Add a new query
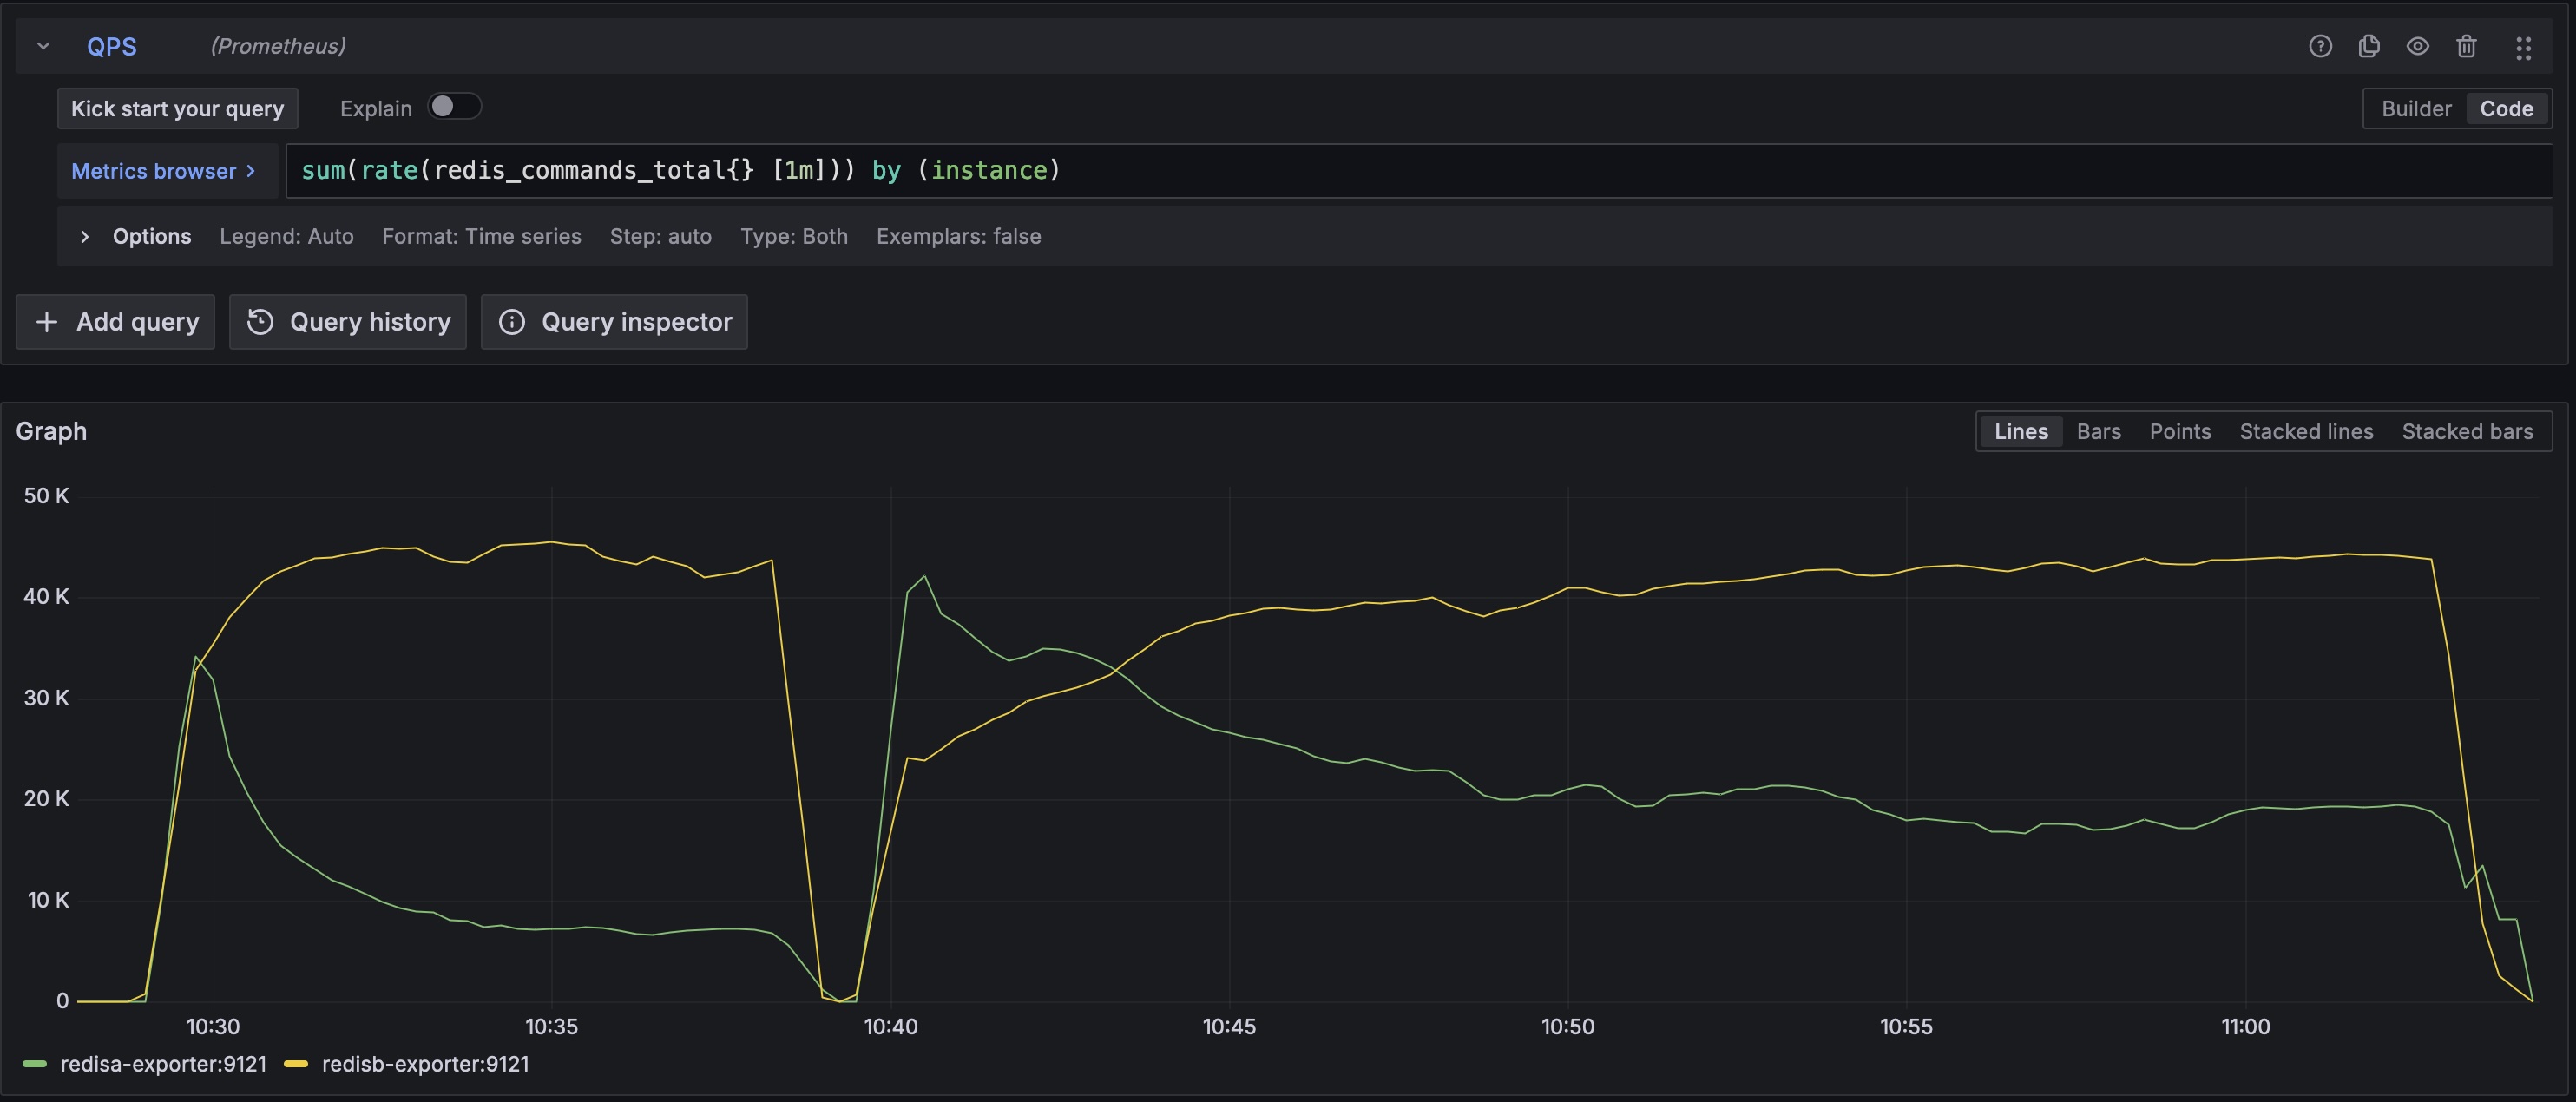The image size is (2576, 1102). [x=116, y=322]
